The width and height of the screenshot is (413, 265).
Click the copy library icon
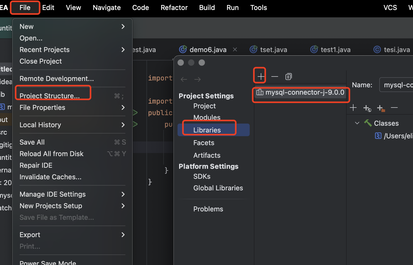(x=288, y=77)
